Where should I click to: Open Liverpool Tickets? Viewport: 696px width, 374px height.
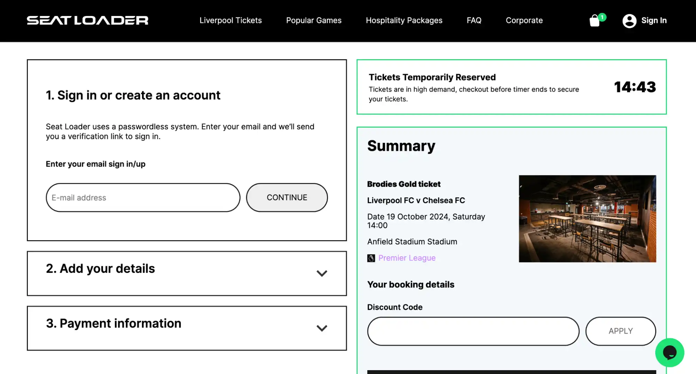[230, 20]
